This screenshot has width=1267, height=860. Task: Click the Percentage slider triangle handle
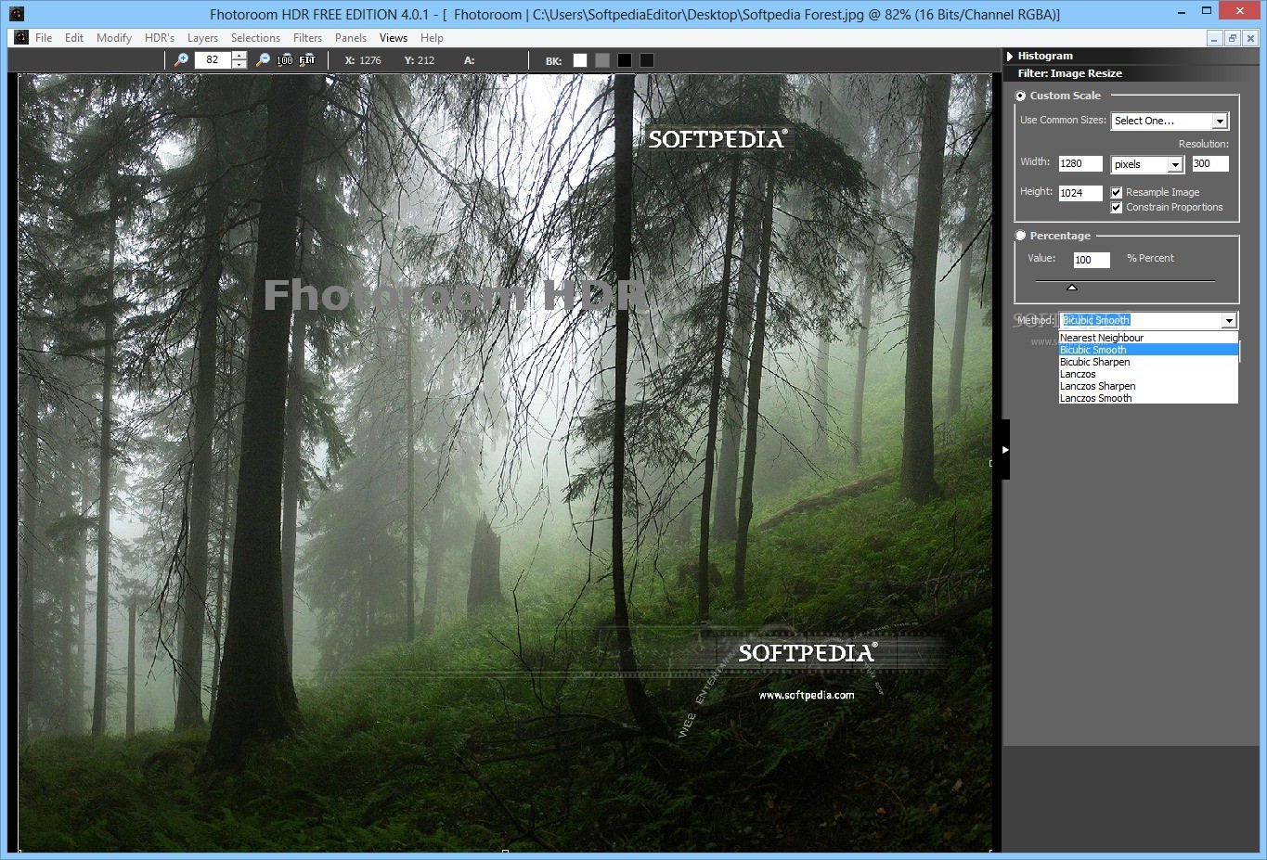(1071, 288)
